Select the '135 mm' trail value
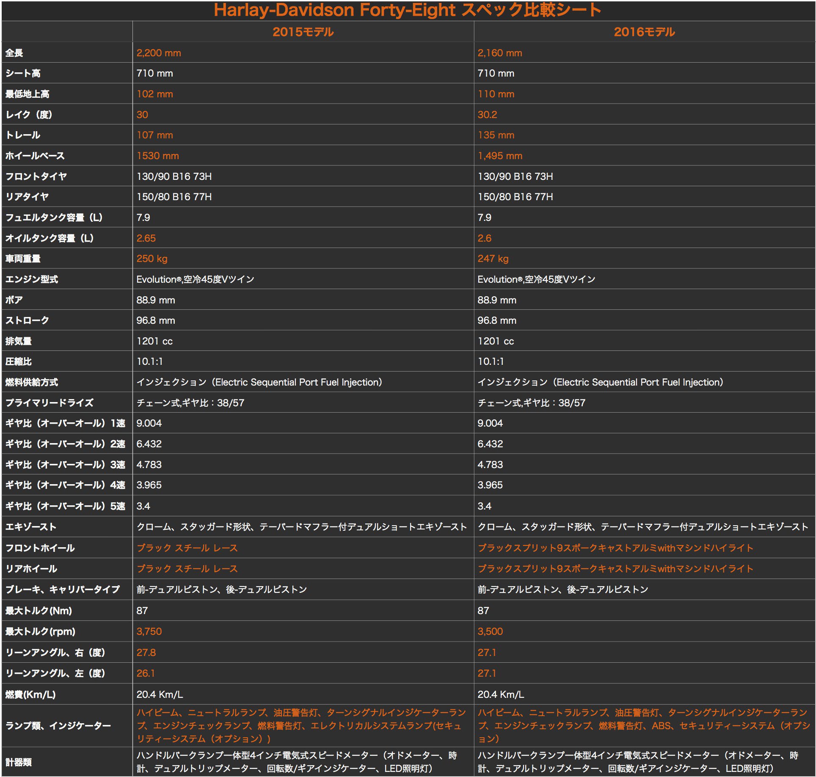Viewport: 816px width, 777px height. pyautogui.click(x=496, y=135)
